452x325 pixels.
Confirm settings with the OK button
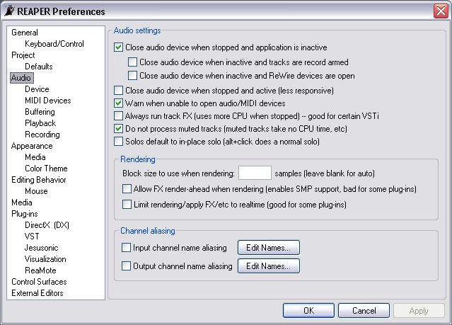coord(308,311)
